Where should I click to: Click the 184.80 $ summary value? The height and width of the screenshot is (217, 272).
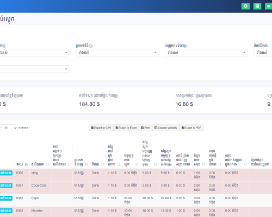[x=89, y=104]
